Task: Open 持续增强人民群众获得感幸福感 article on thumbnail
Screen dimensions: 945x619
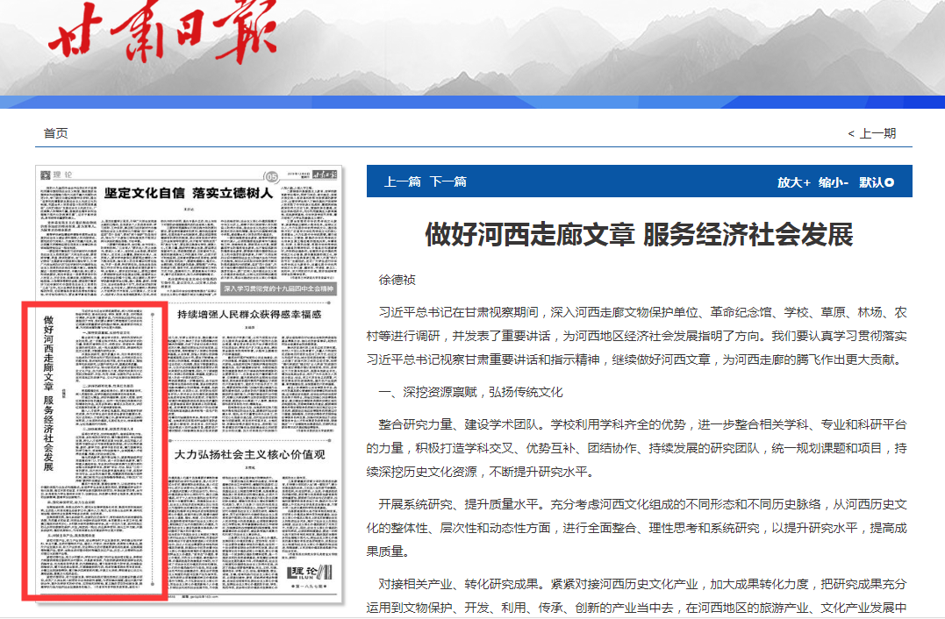Action: [x=249, y=314]
